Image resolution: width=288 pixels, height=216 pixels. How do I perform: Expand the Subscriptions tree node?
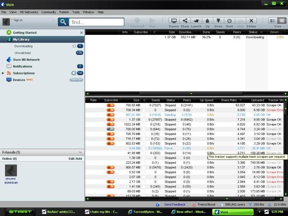(3, 73)
